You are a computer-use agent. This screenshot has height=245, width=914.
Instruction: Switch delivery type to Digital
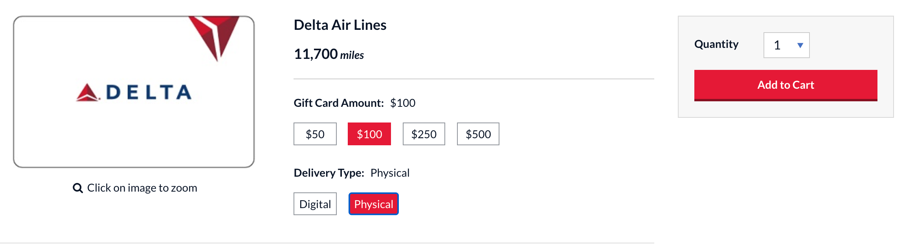tap(315, 204)
